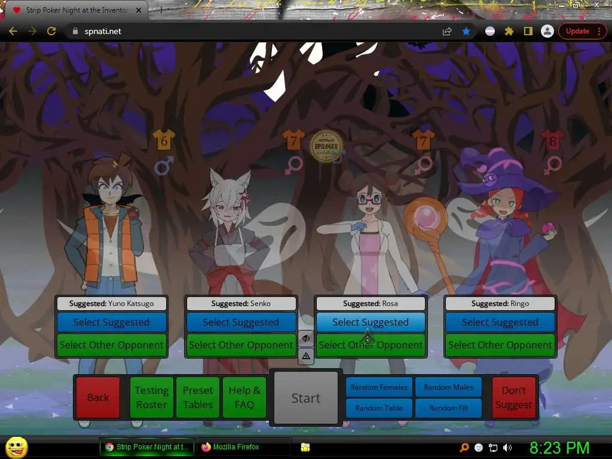Screen dimensions: 612x459
Task: Switch to the Strip Poker Night tab
Action: click(x=76, y=10)
